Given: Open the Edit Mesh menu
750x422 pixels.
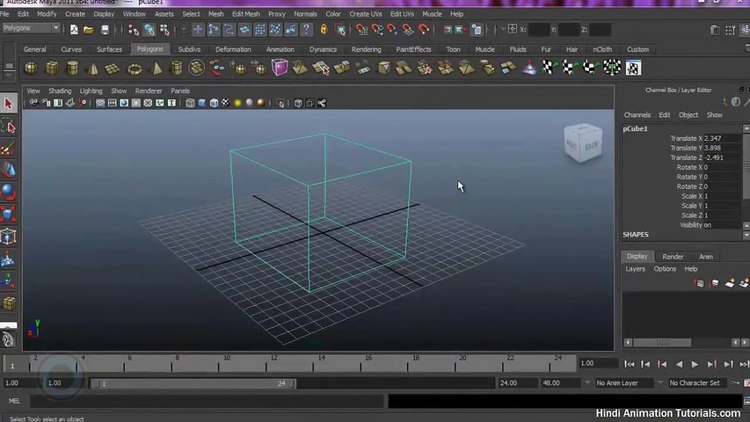Looking at the screenshot, I should tap(246, 14).
